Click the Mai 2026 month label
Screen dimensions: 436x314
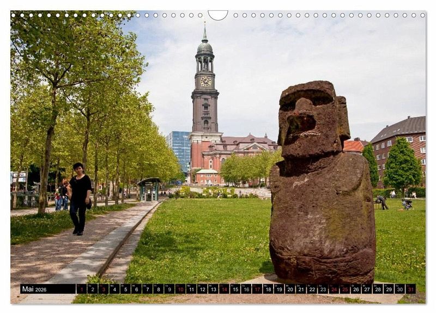(34, 289)
